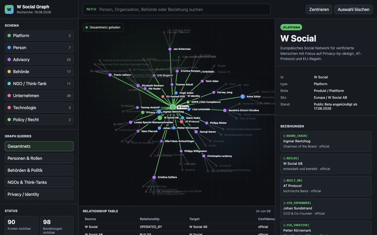Image resolution: width=377 pixels, height=235 pixels.
Task: Select the GDPR / DSA Compliance node
Action: pyautogui.click(x=188, y=102)
